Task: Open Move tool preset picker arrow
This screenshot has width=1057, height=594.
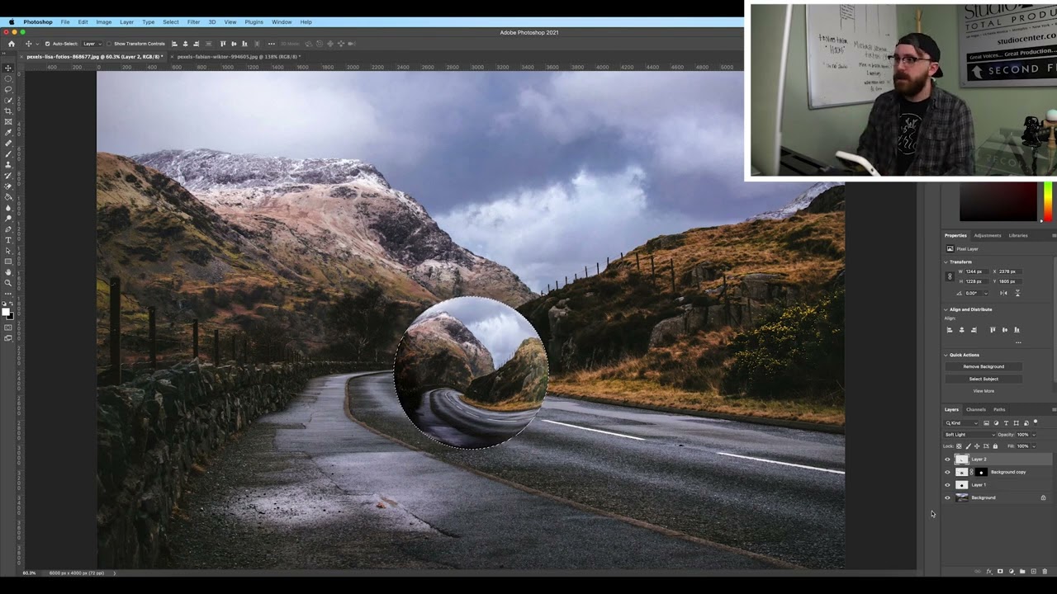Action: pos(37,44)
